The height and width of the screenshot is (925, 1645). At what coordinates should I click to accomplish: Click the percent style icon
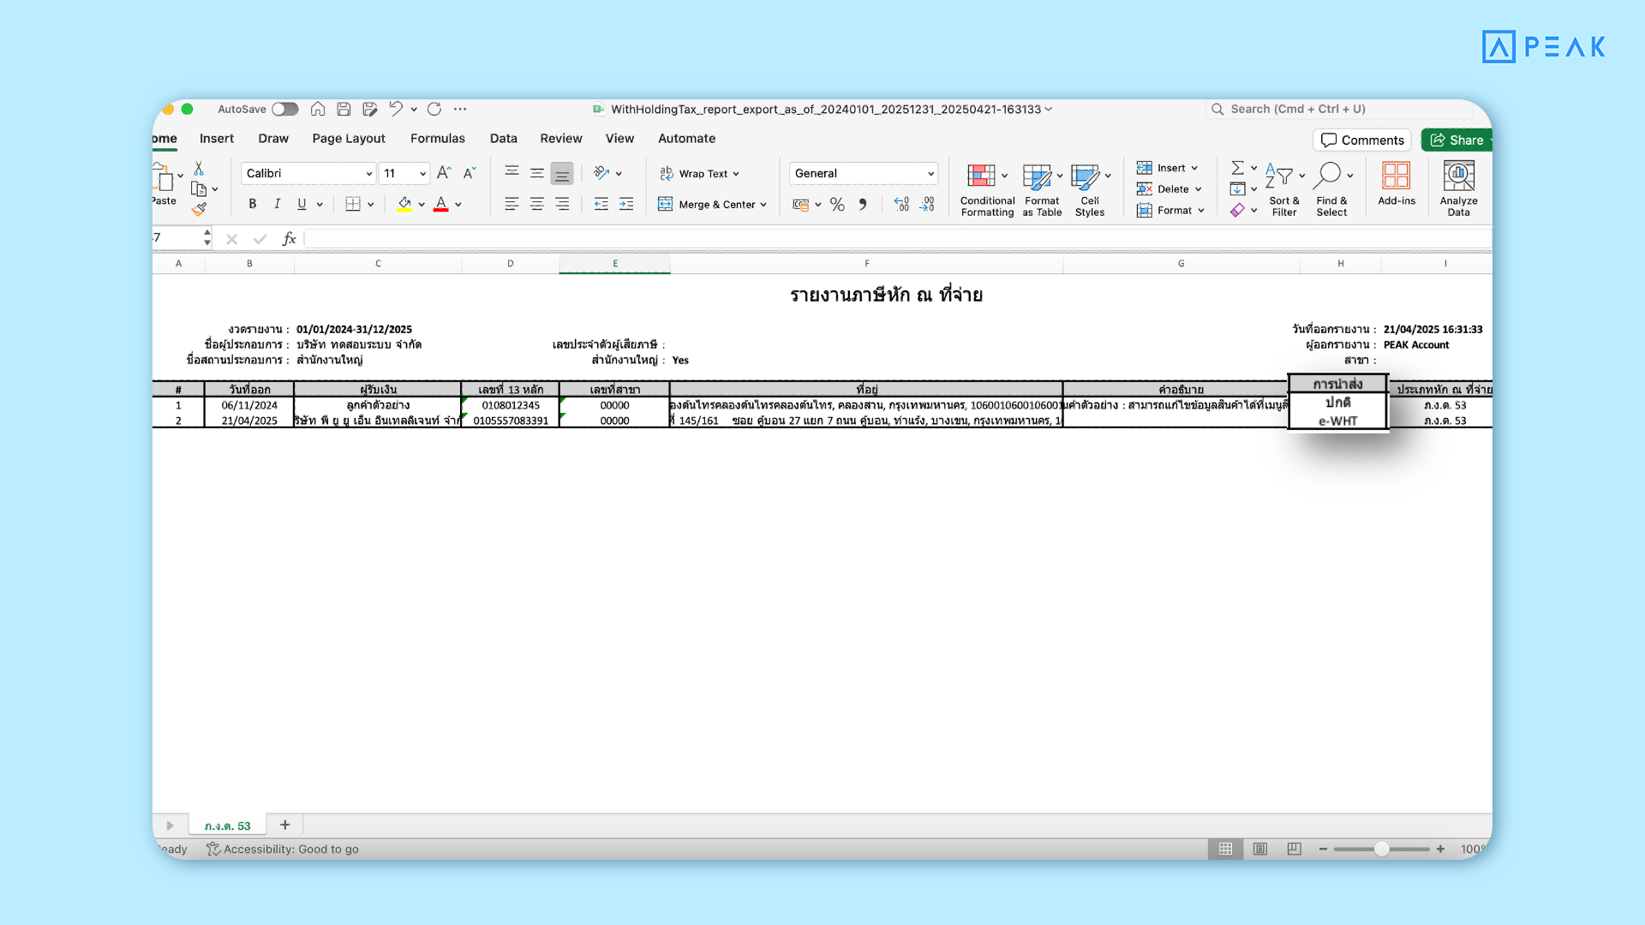pyautogui.click(x=837, y=204)
